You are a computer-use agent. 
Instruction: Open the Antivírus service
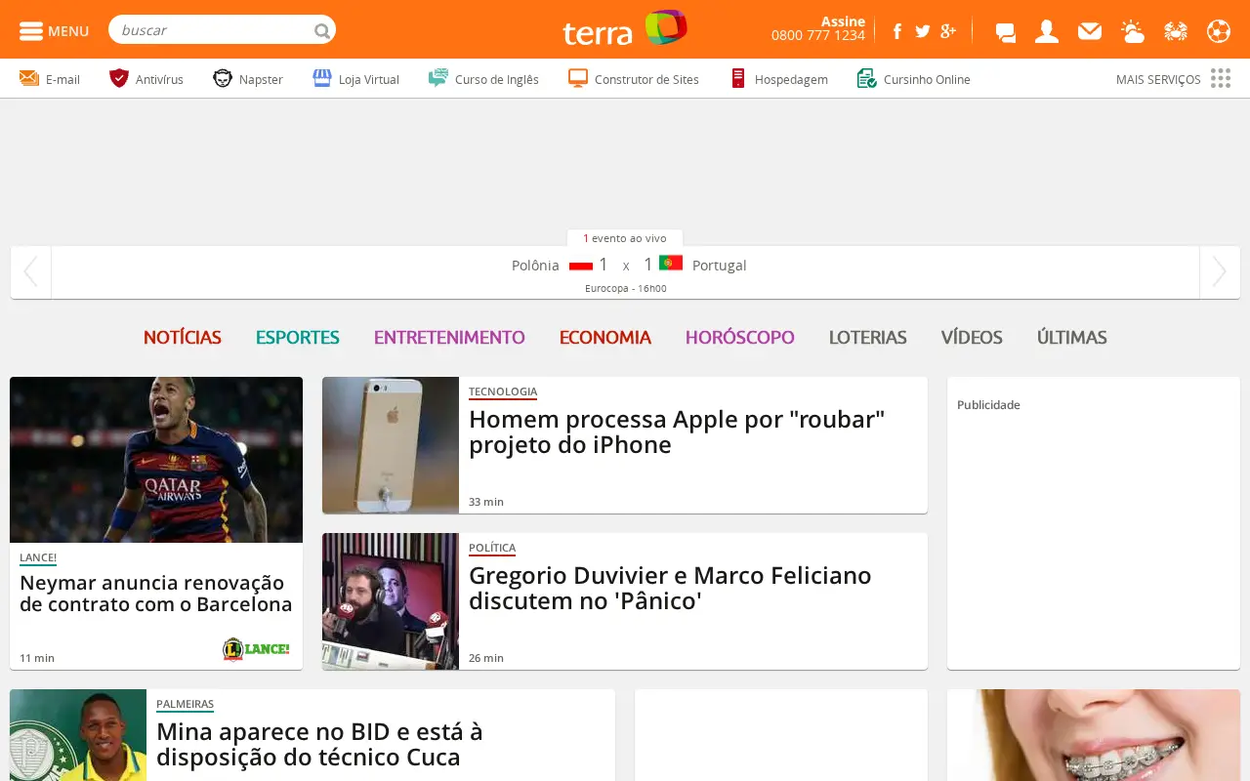click(146, 79)
